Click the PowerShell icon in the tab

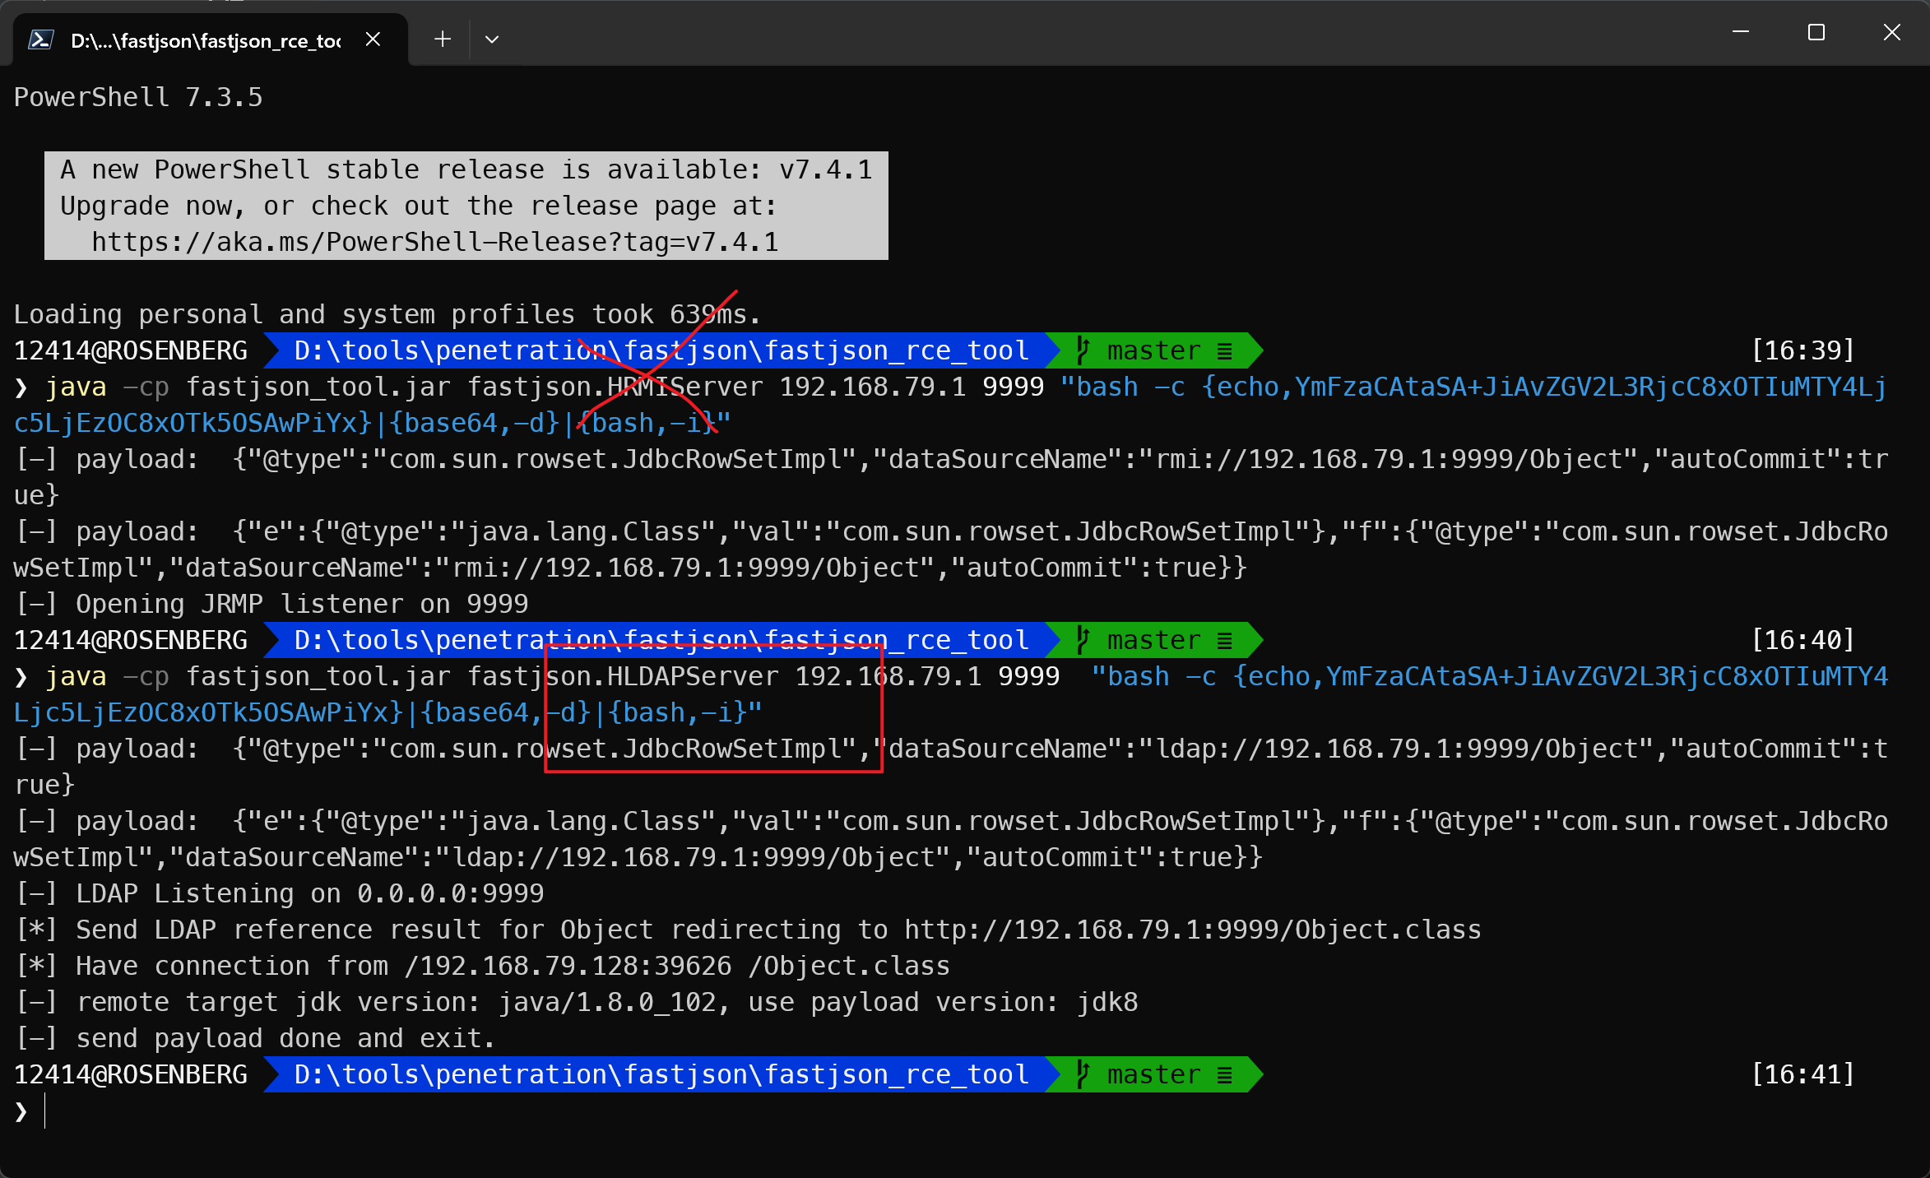(x=41, y=39)
